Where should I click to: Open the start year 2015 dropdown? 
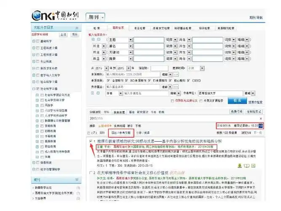pyautogui.click(x=107, y=68)
